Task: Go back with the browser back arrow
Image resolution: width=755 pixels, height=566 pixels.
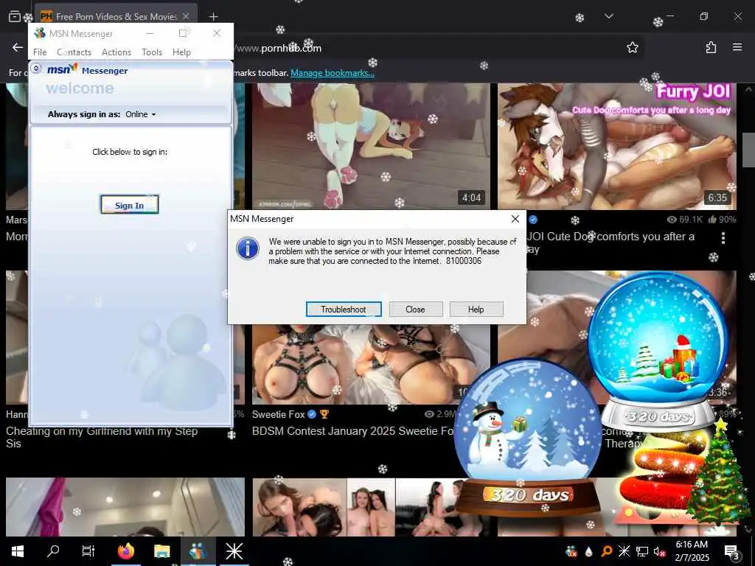Action: [x=18, y=47]
